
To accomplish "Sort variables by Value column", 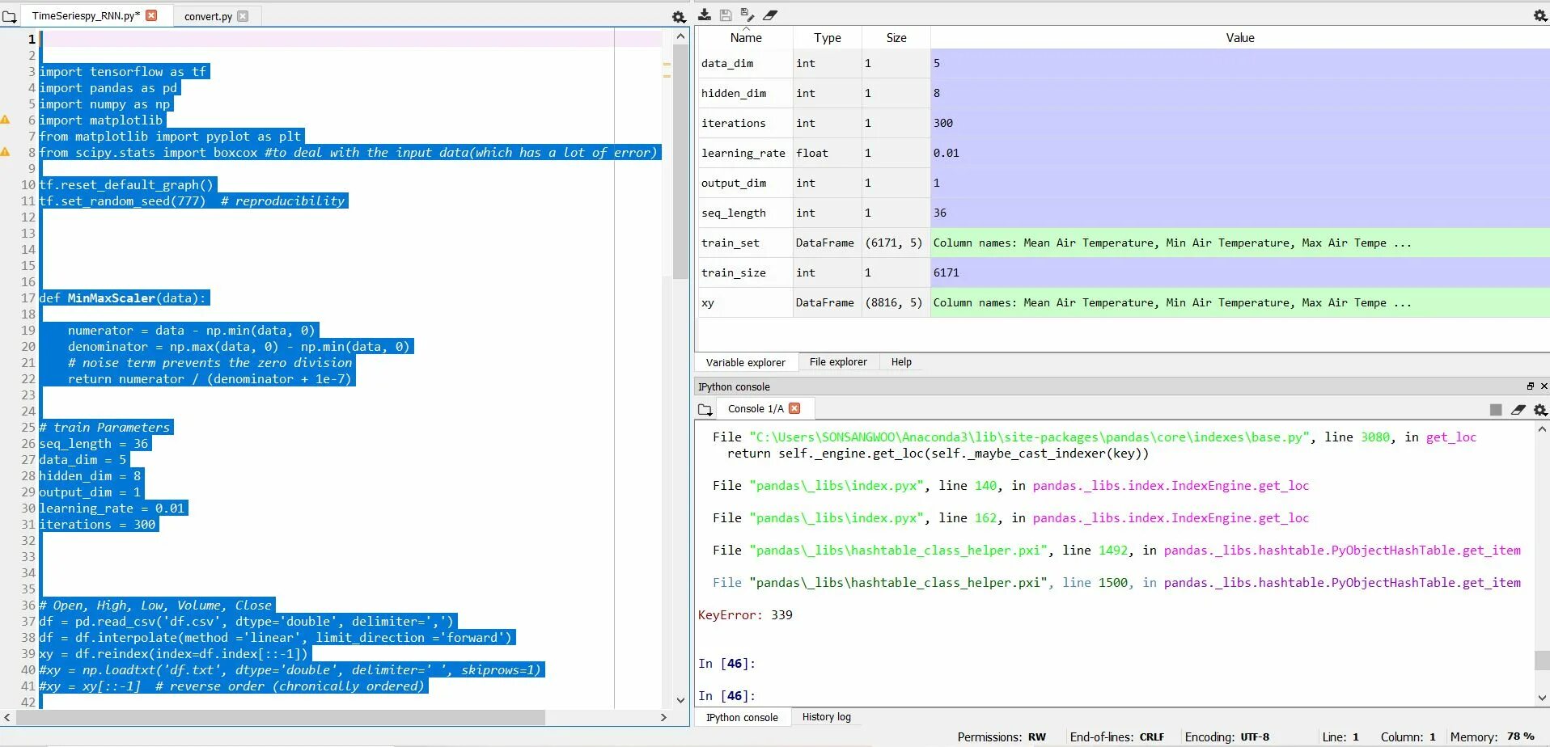I will coord(1240,38).
